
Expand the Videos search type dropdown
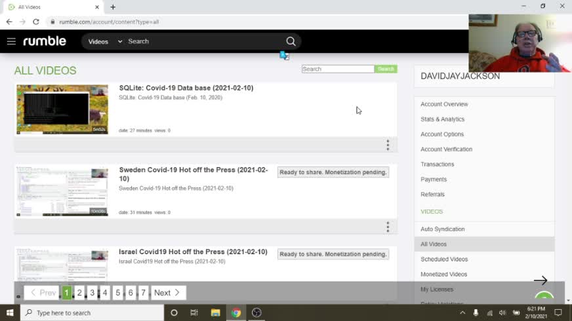point(104,41)
